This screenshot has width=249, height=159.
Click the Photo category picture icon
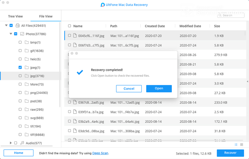pyautogui.click(x=22, y=34)
